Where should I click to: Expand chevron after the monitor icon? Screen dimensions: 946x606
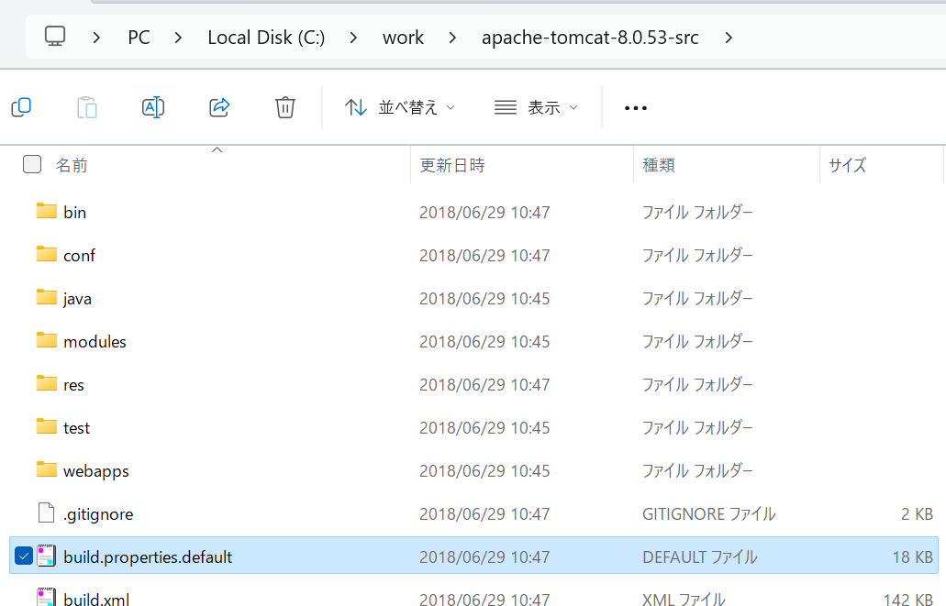(x=96, y=38)
